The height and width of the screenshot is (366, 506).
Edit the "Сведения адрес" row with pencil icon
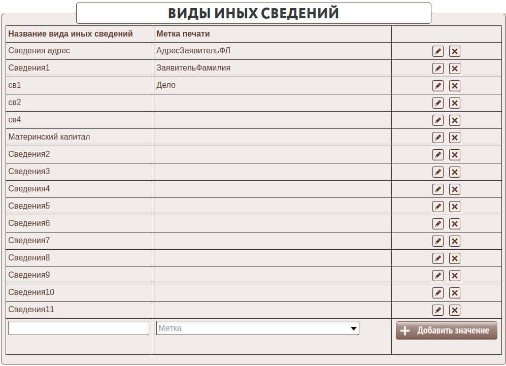click(437, 51)
